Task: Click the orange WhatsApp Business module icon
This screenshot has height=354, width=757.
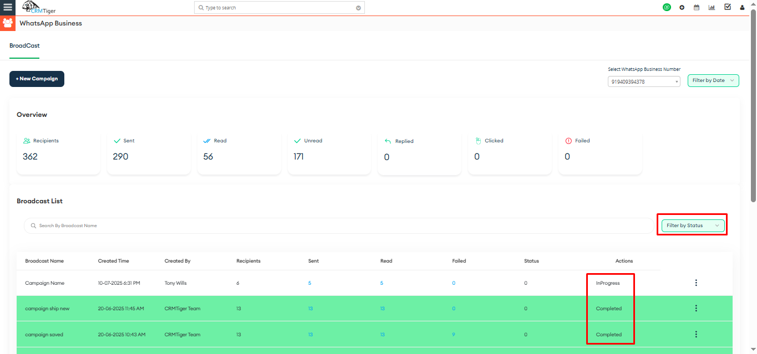Action: [x=8, y=23]
